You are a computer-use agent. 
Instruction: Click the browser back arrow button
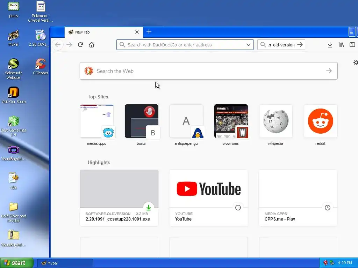pos(58,45)
